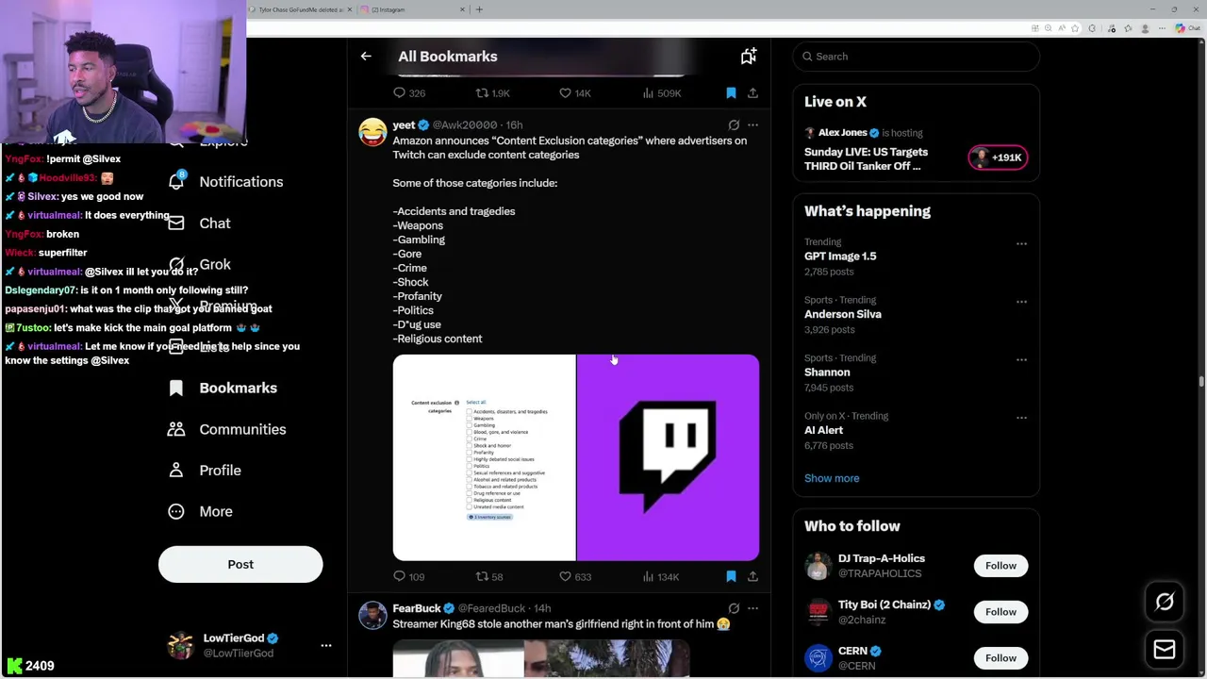Open Communities in the sidebar
1207x679 pixels.
click(x=227, y=429)
